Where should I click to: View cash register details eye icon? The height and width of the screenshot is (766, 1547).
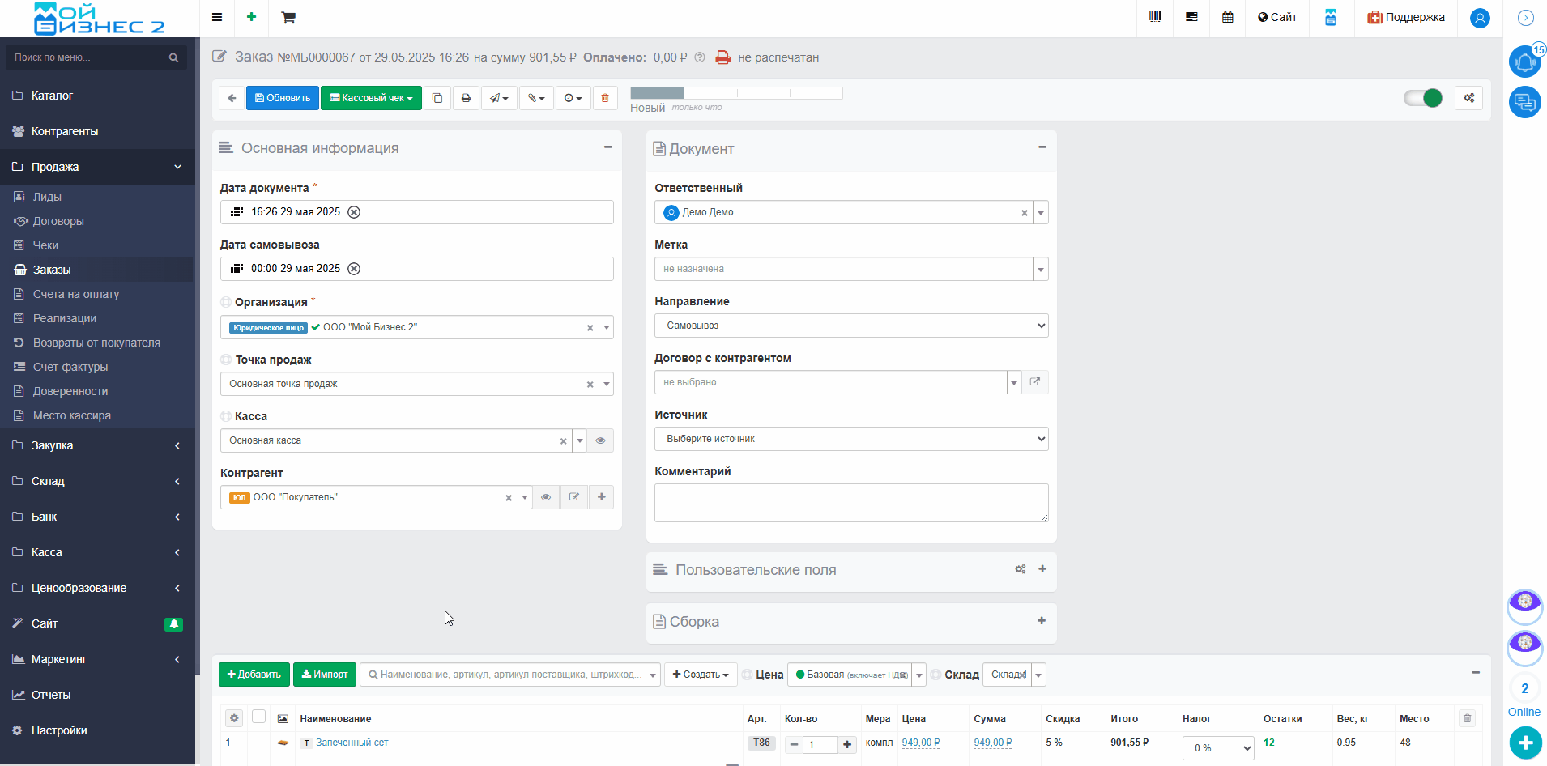[600, 440]
